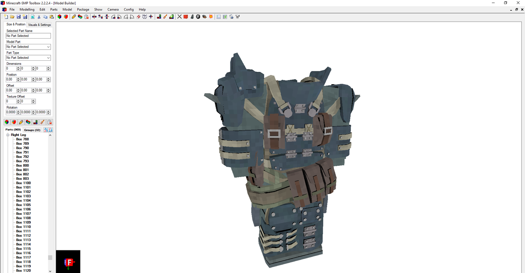Click the Copy icon in toolbar
The height and width of the screenshot is (273, 525).
pos(45,17)
